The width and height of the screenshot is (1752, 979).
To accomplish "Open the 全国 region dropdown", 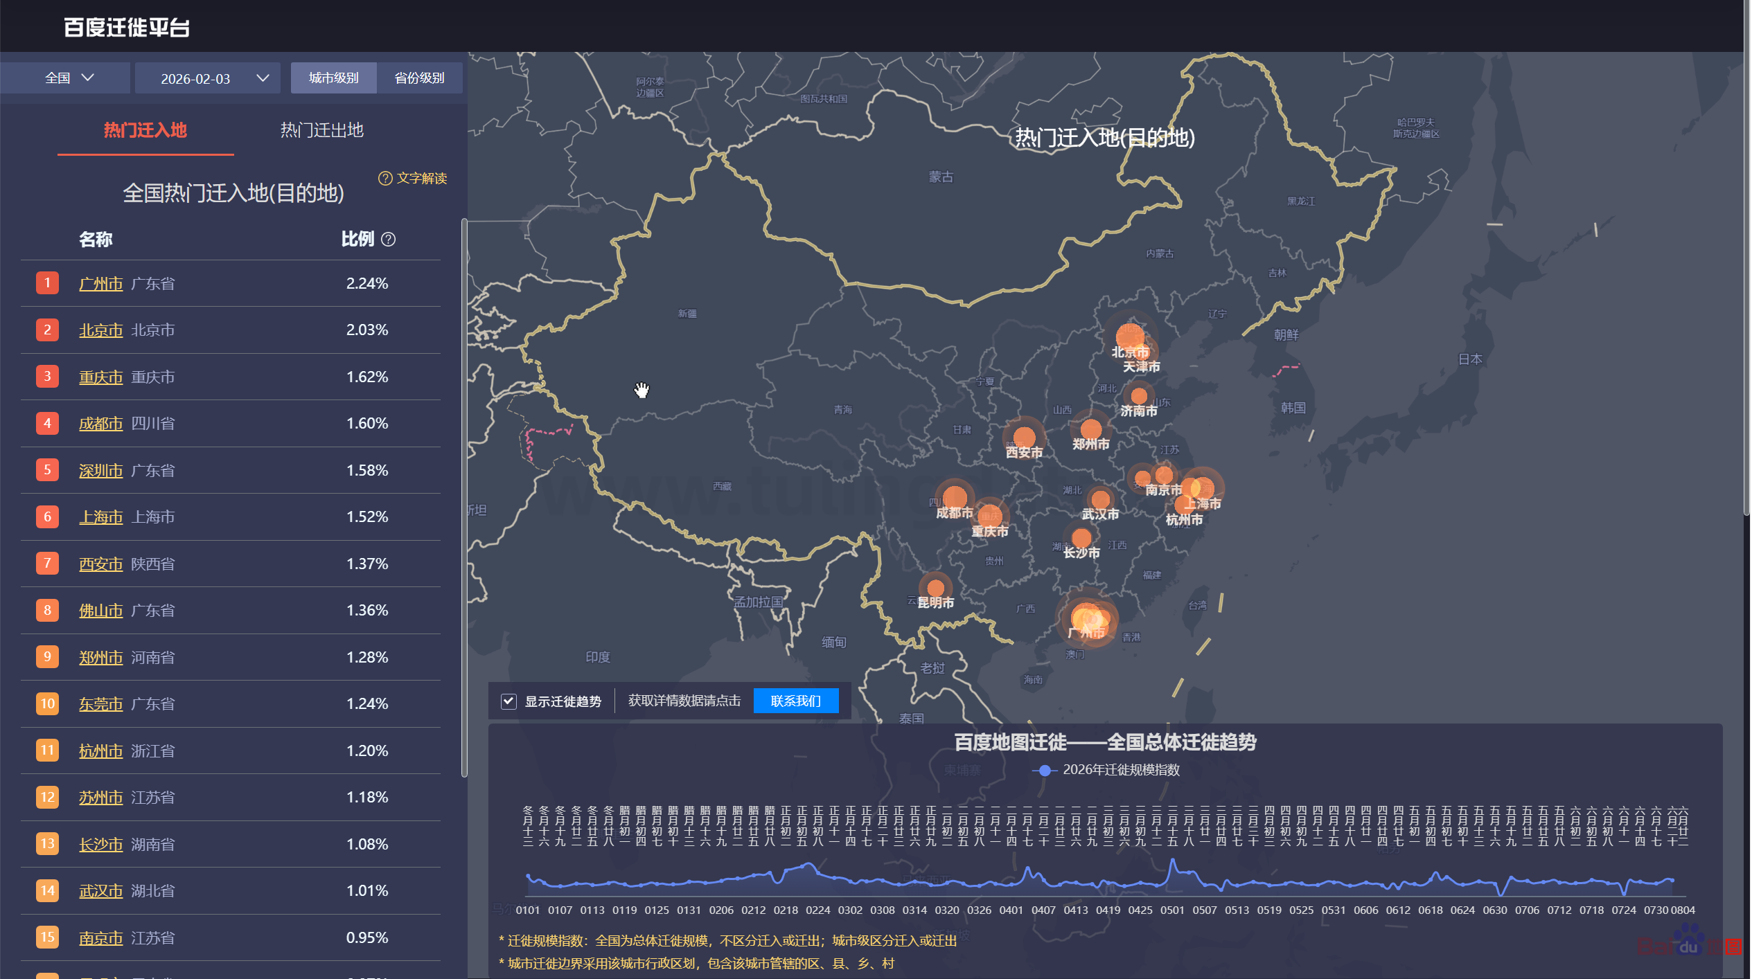I will point(67,78).
